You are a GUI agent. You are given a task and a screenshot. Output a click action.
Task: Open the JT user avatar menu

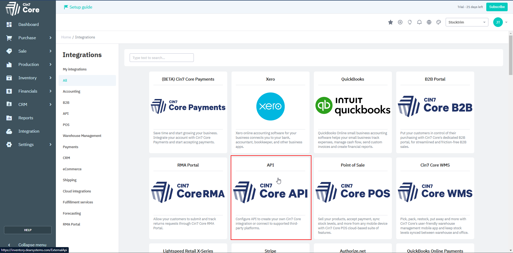pos(498,22)
